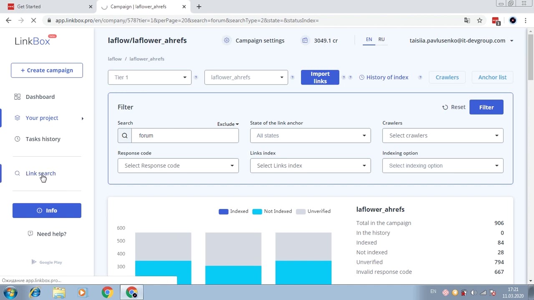Open Select indexing option dropdown

[443, 165]
